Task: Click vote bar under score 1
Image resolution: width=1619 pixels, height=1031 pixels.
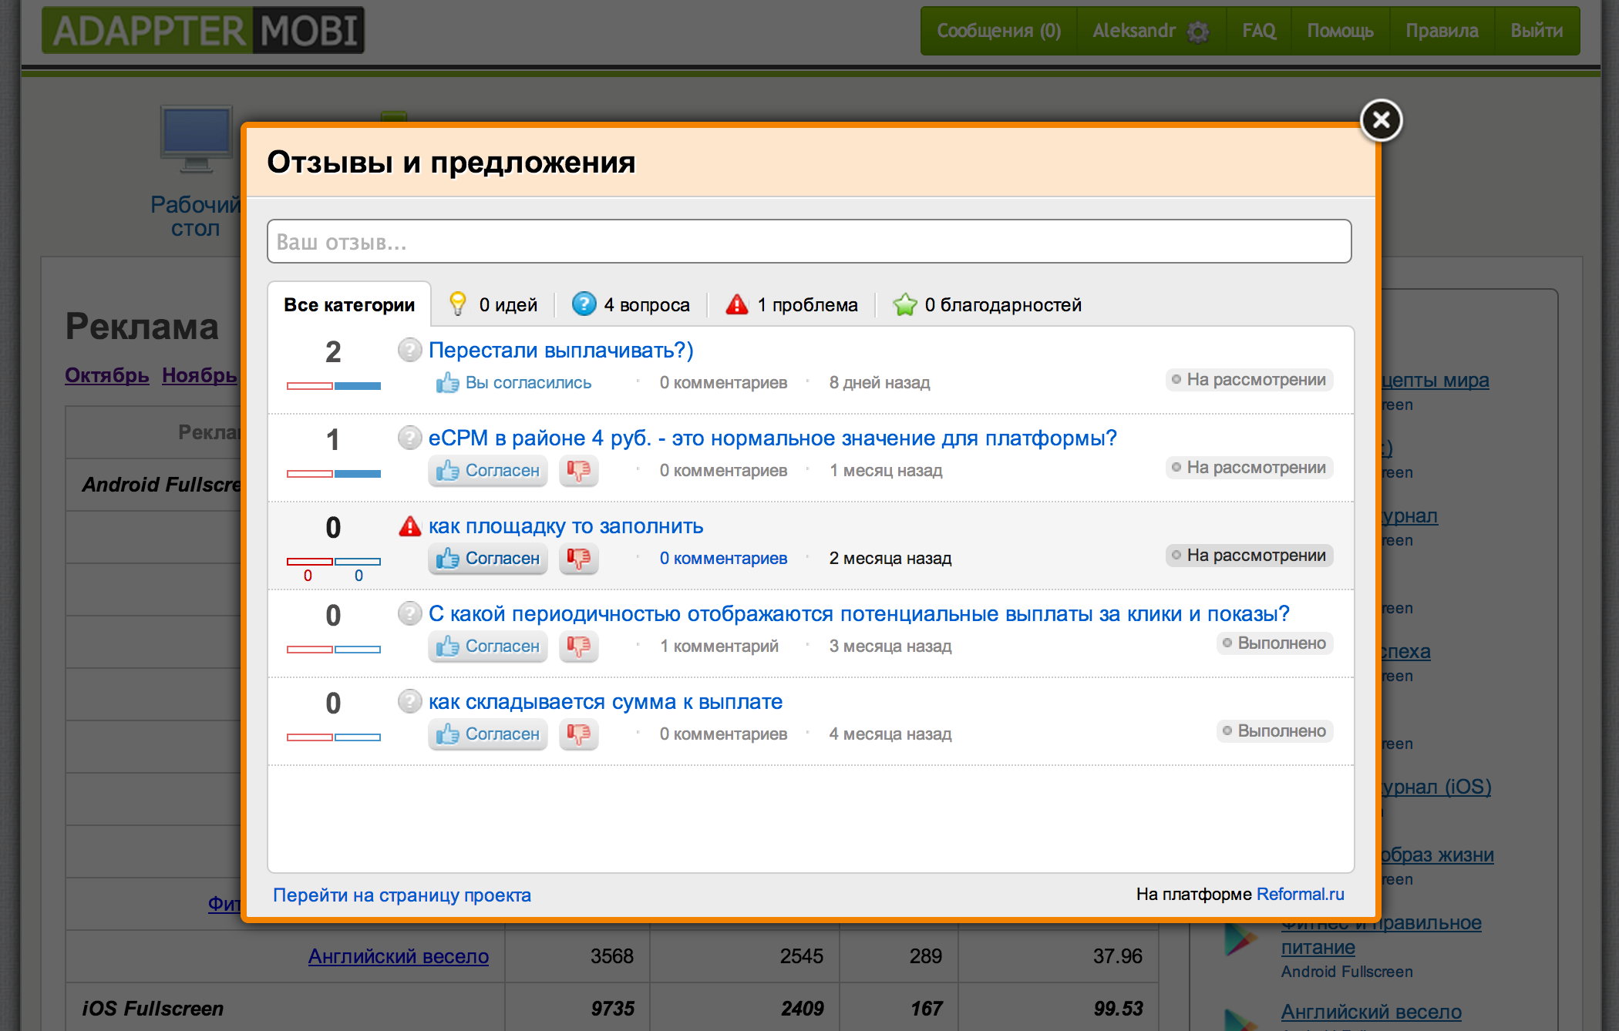Action: pos(334,473)
